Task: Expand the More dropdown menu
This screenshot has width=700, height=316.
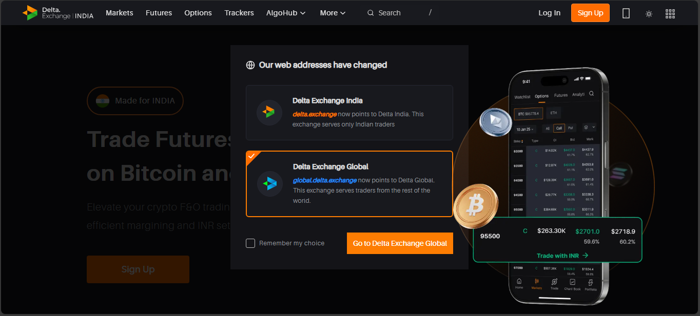Action: coord(333,13)
